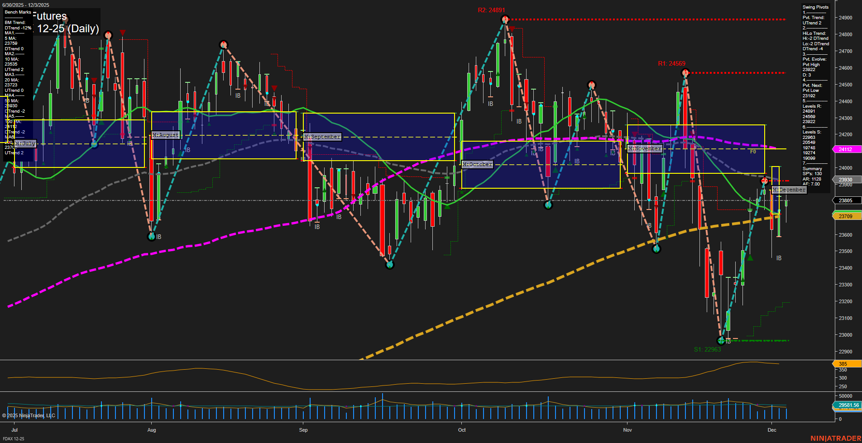Click the R2: 24891 pivot circle marker

[505, 19]
